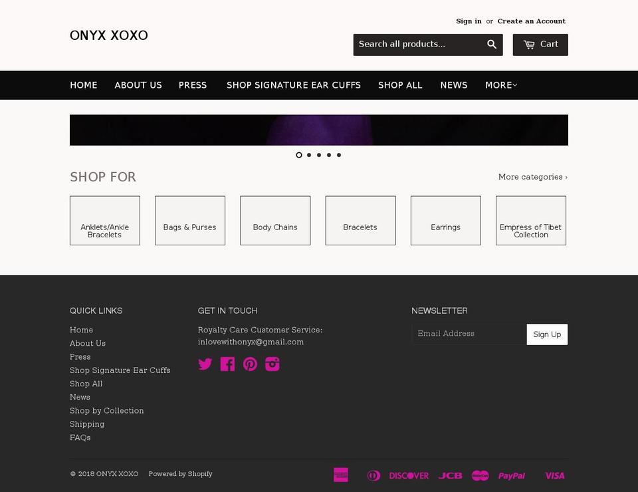Screen dimensions: 638x492
Task: Click footer Home quick link
Action: [81, 330]
